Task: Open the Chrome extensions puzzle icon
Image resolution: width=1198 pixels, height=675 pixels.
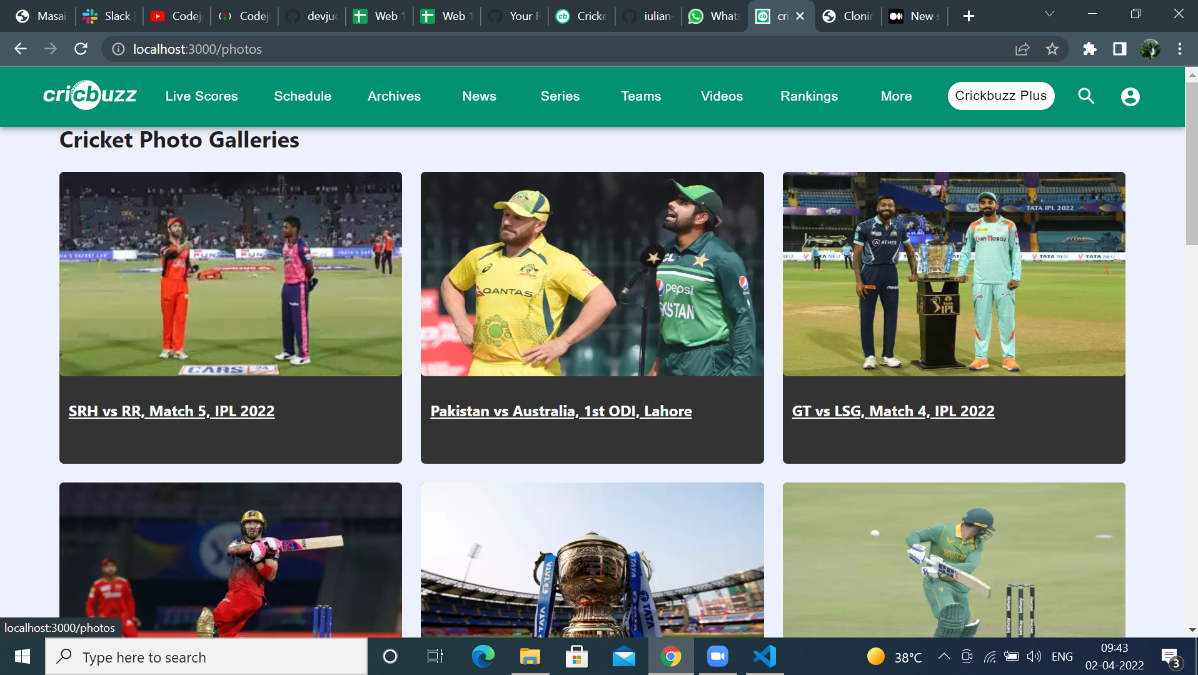Action: pos(1090,49)
